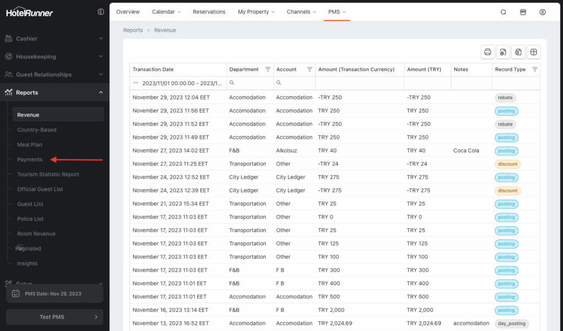
Task: Click the Department column filter icon
Action: pyautogui.click(x=268, y=70)
